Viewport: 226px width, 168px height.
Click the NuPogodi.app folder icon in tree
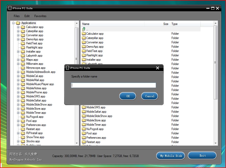point(23,117)
